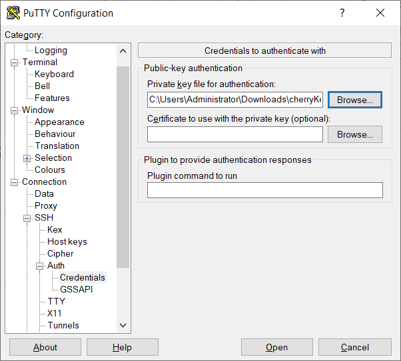
Task: Open the Cipher settings
Action: point(61,254)
